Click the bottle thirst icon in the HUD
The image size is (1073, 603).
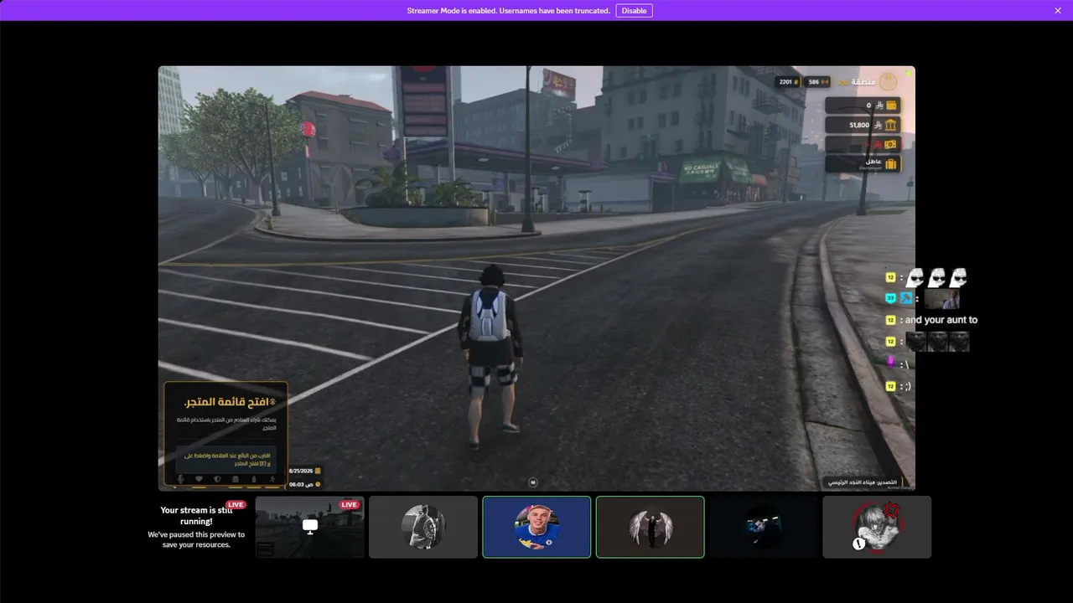pos(254,479)
